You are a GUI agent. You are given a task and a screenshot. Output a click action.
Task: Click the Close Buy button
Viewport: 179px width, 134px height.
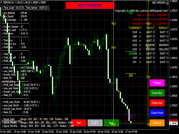pyautogui.click(x=157, y=93)
